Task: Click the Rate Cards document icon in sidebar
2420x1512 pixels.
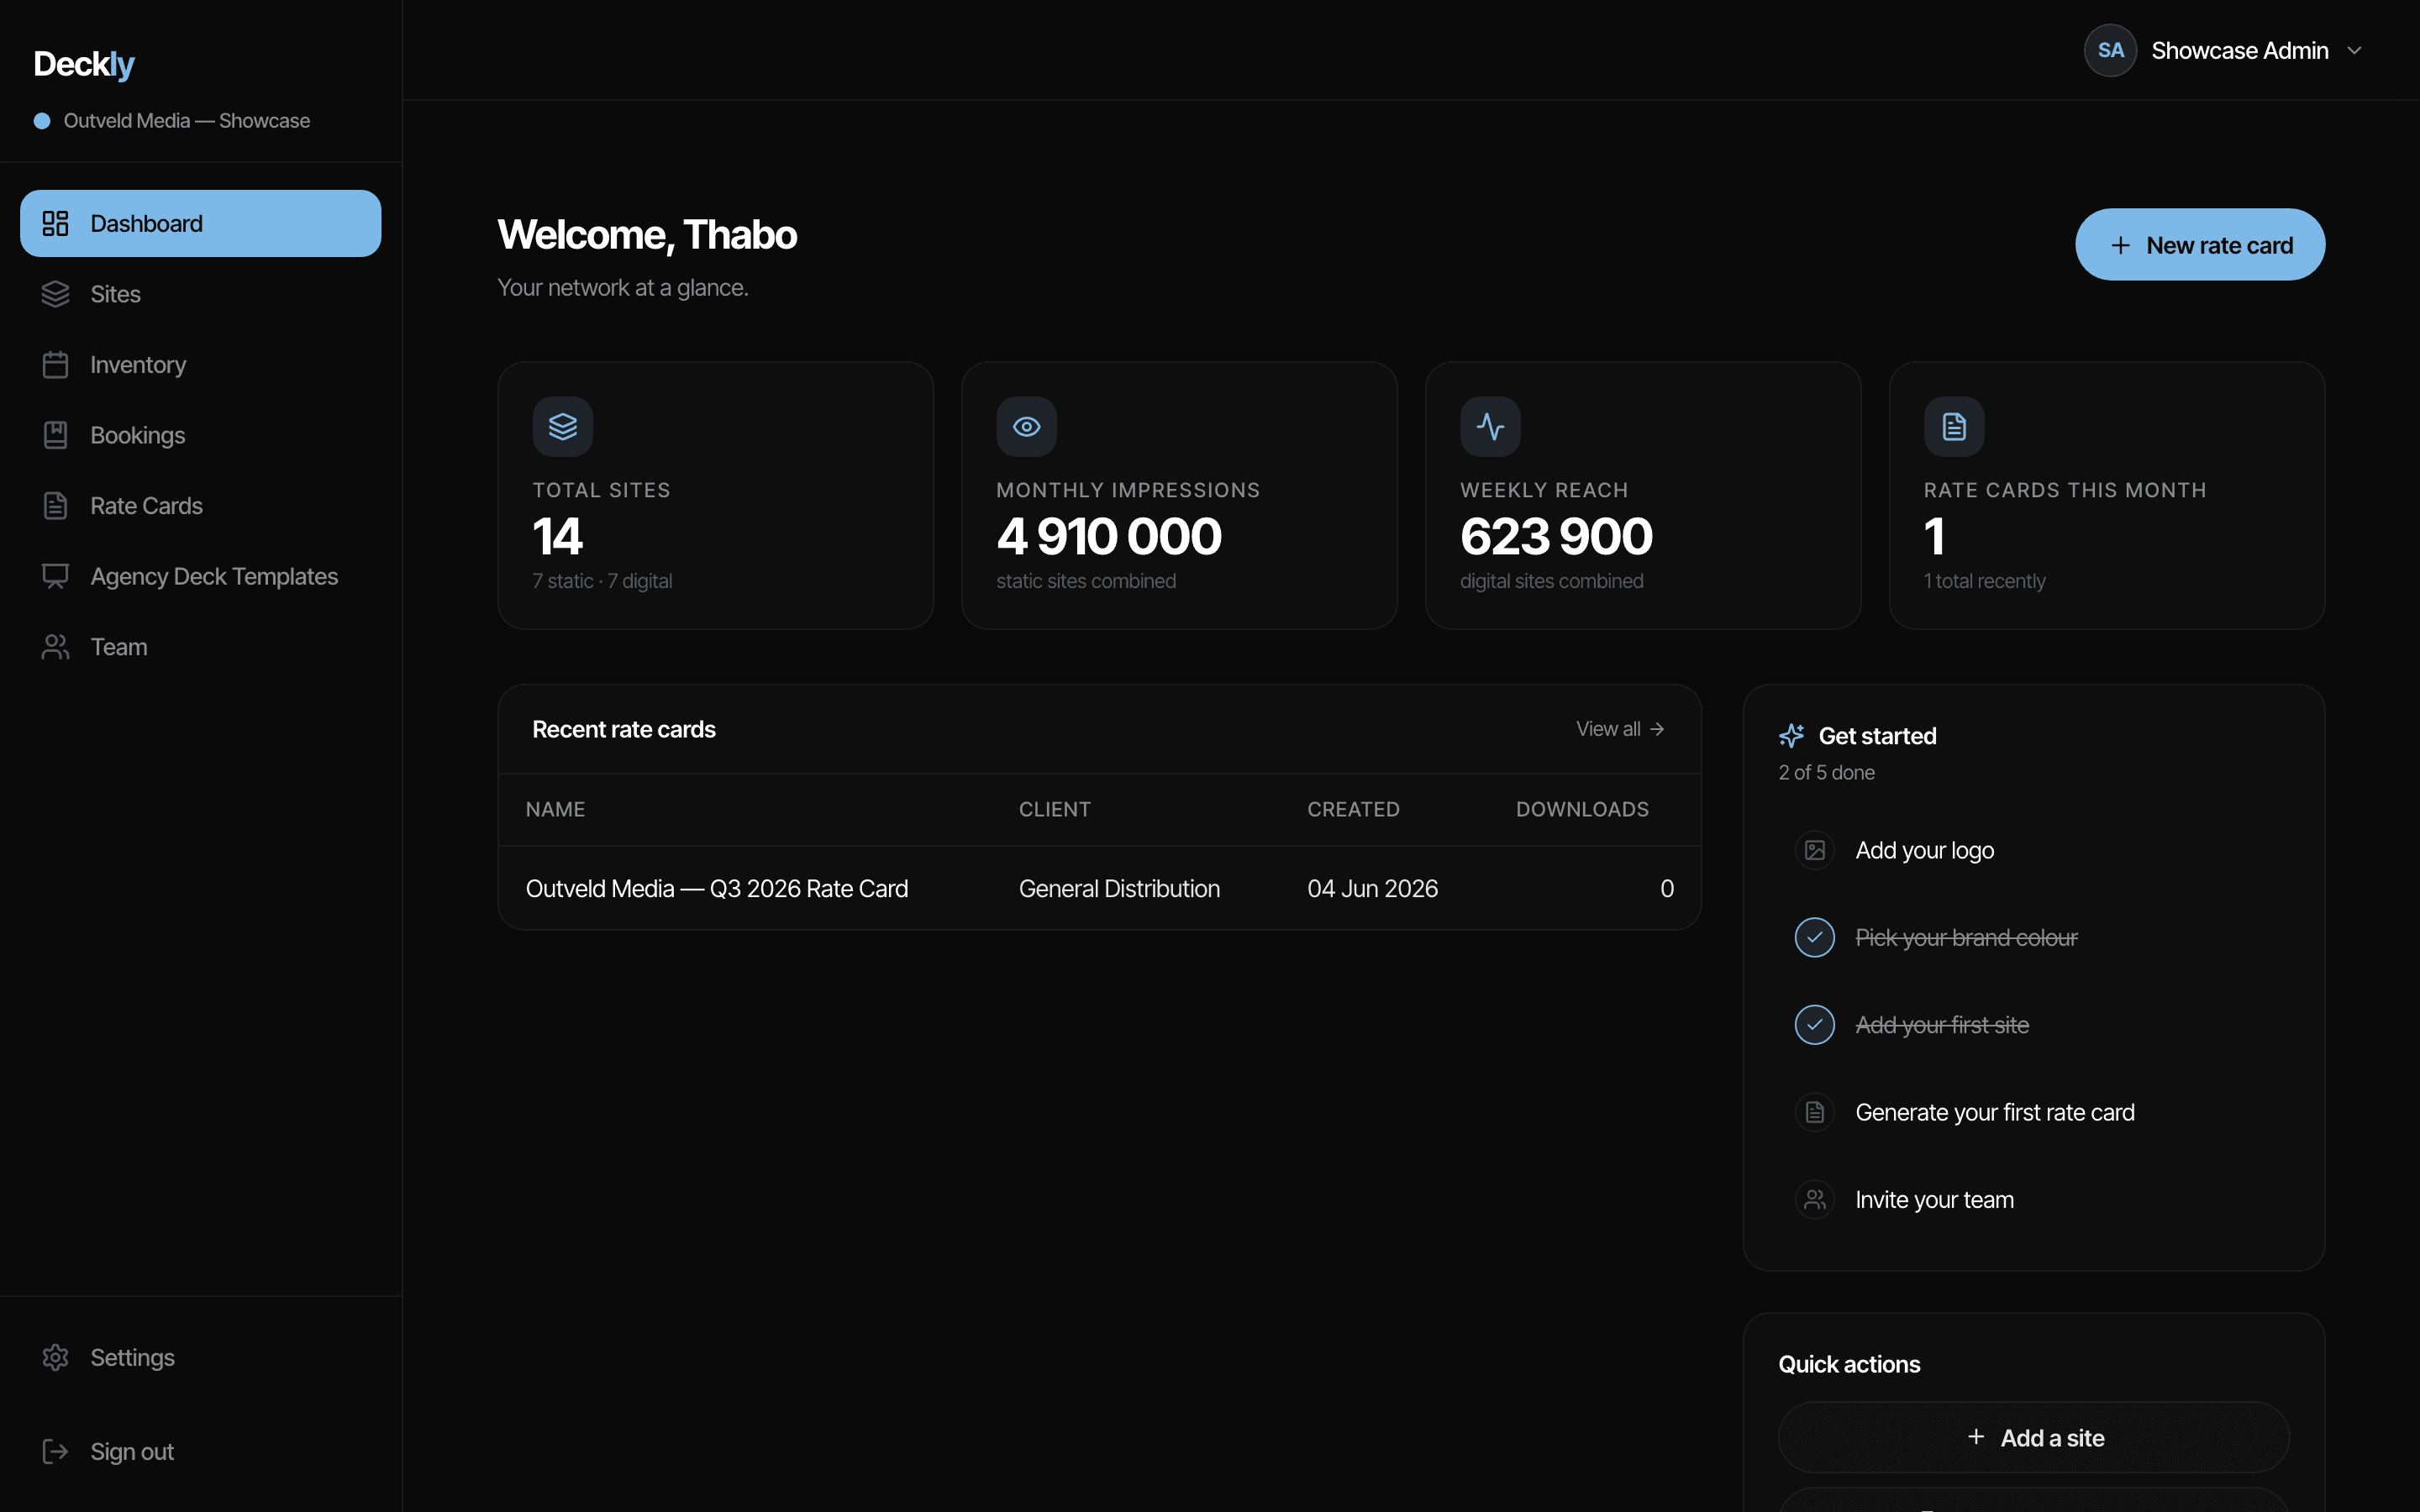Action: tap(55, 506)
